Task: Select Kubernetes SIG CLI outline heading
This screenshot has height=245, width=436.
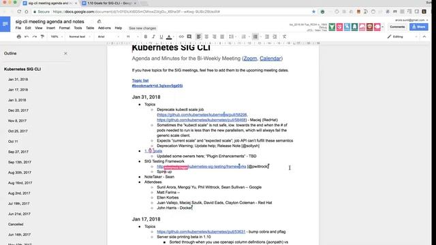Action: pyautogui.click(x=22, y=69)
